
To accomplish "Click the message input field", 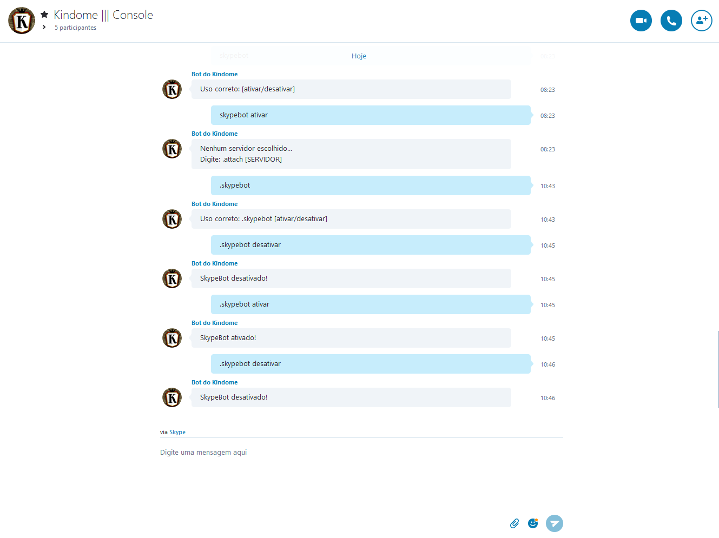I will [361, 453].
